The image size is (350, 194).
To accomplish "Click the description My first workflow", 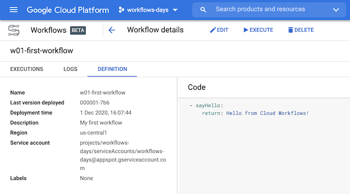I will click(101, 123).
